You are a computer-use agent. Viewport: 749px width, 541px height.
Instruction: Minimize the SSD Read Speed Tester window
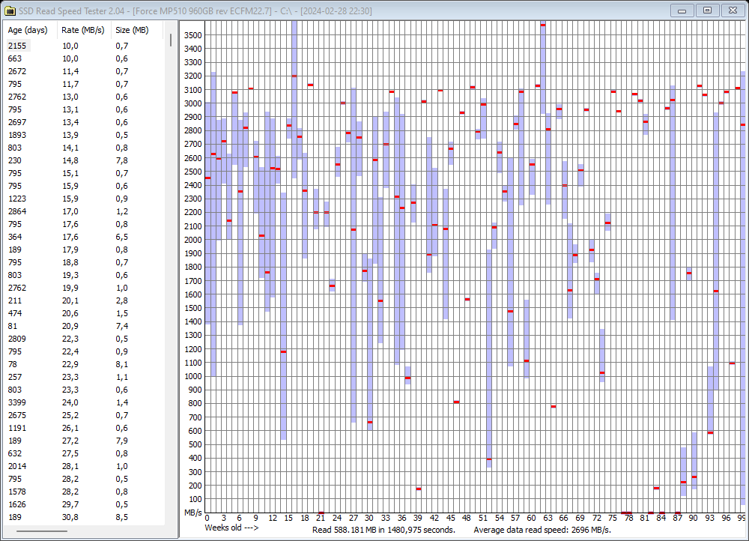[x=682, y=10]
